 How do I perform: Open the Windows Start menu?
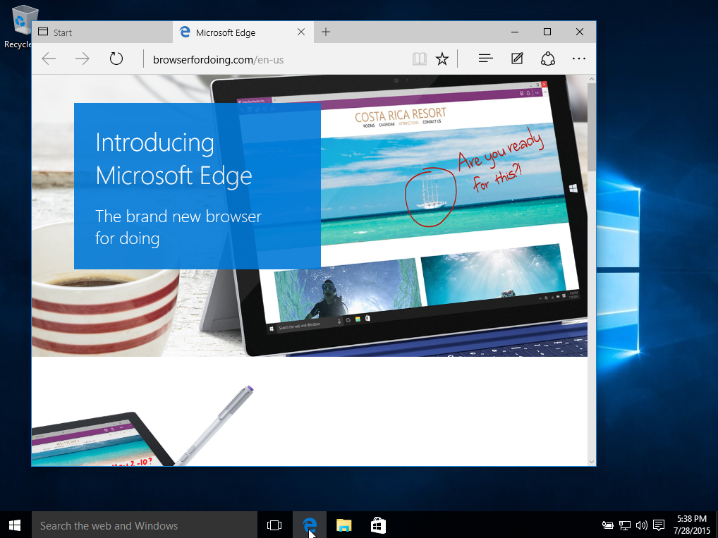coord(15,525)
